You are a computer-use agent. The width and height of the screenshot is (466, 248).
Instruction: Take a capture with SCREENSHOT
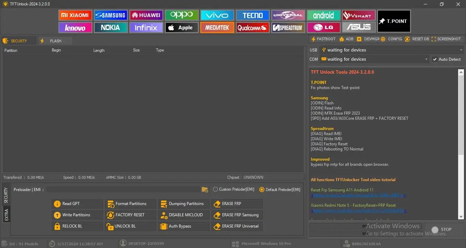click(446, 39)
